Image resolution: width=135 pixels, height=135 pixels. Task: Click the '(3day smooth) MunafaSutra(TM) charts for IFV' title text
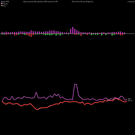pyautogui.click(x=40, y=2)
